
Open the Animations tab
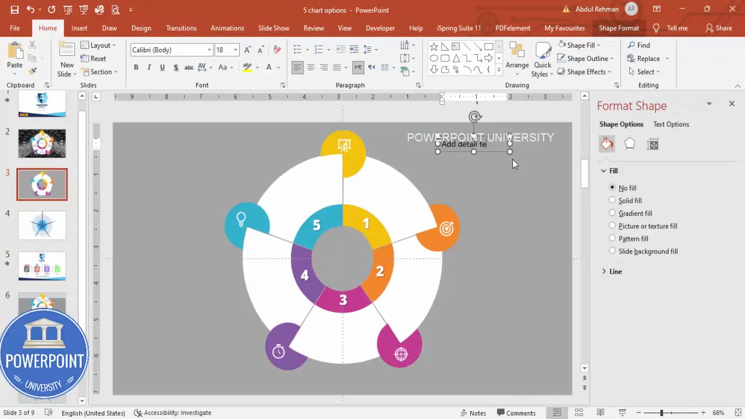pyautogui.click(x=227, y=28)
